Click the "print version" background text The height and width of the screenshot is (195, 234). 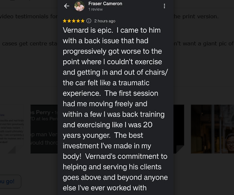pos(196,16)
